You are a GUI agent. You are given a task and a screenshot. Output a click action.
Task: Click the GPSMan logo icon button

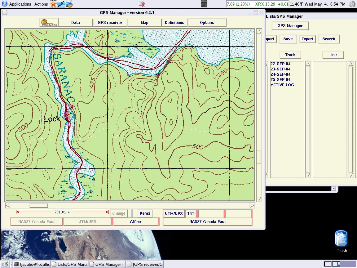click(x=49, y=23)
